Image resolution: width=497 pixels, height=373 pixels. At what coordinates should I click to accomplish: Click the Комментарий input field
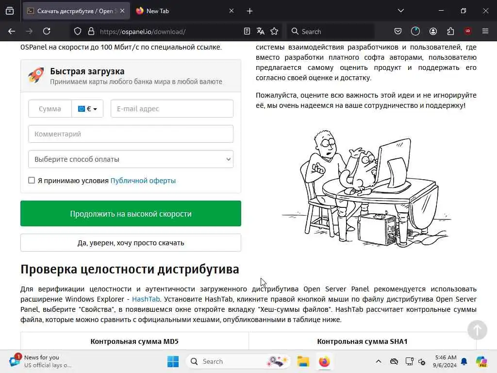131,134
